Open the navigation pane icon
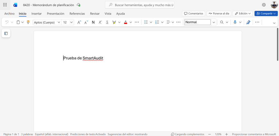The width and height of the screenshot is (279, 136). [6, 33]
